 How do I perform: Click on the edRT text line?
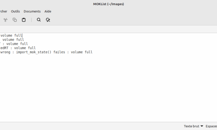tap(18, 48)
